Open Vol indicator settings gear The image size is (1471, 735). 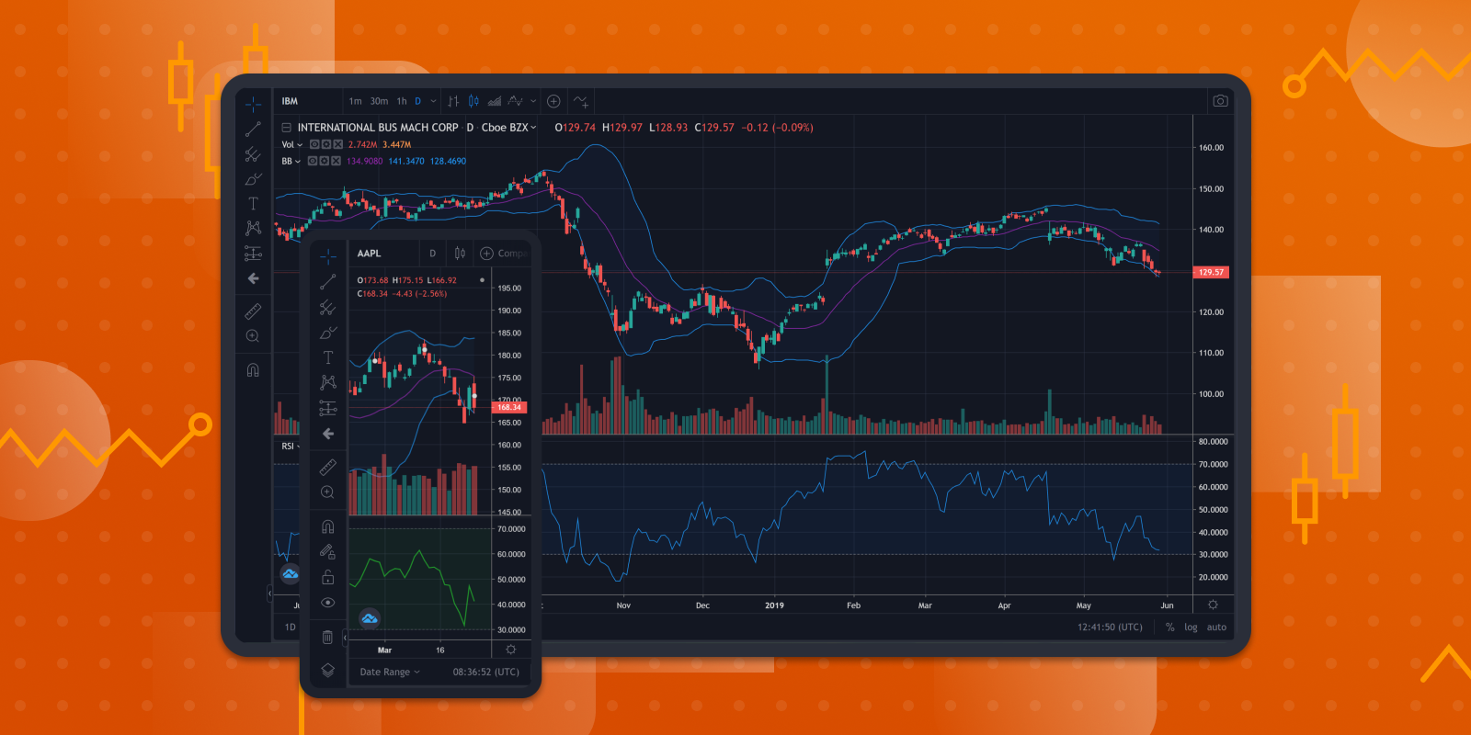325,145
